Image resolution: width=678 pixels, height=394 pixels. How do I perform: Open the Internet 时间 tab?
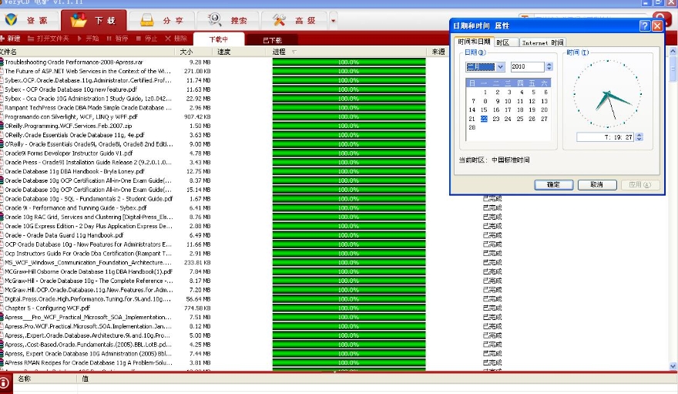(x=542, y=42)
